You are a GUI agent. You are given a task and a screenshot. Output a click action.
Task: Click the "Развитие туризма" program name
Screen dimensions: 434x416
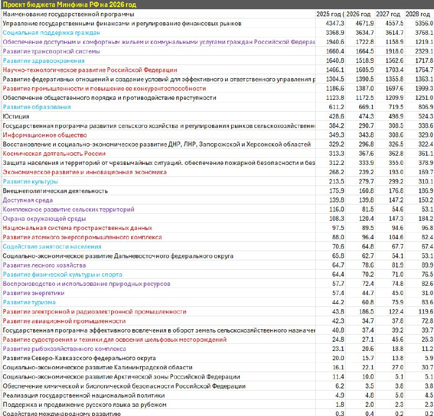pos(29,302)
